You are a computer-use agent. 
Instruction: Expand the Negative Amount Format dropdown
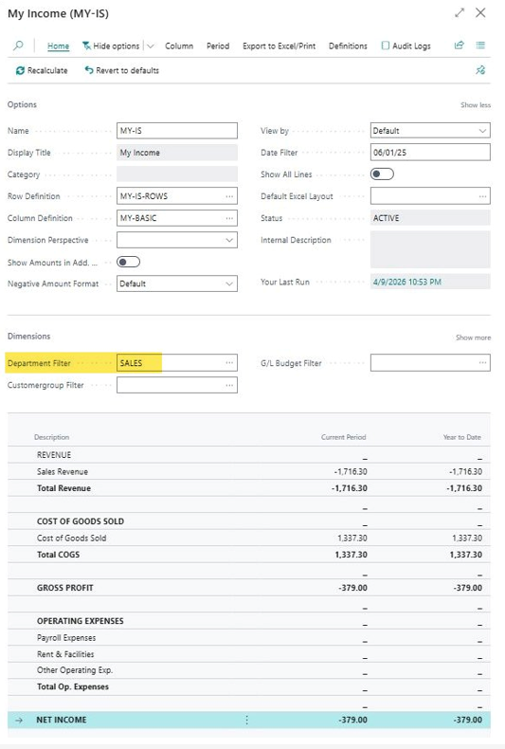click(x=229, y=283)
